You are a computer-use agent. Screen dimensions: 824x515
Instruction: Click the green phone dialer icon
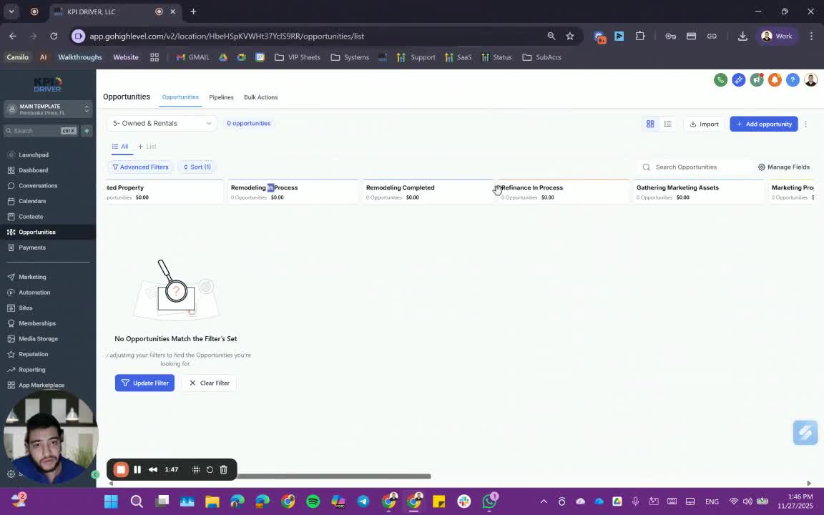click(720, 80)
